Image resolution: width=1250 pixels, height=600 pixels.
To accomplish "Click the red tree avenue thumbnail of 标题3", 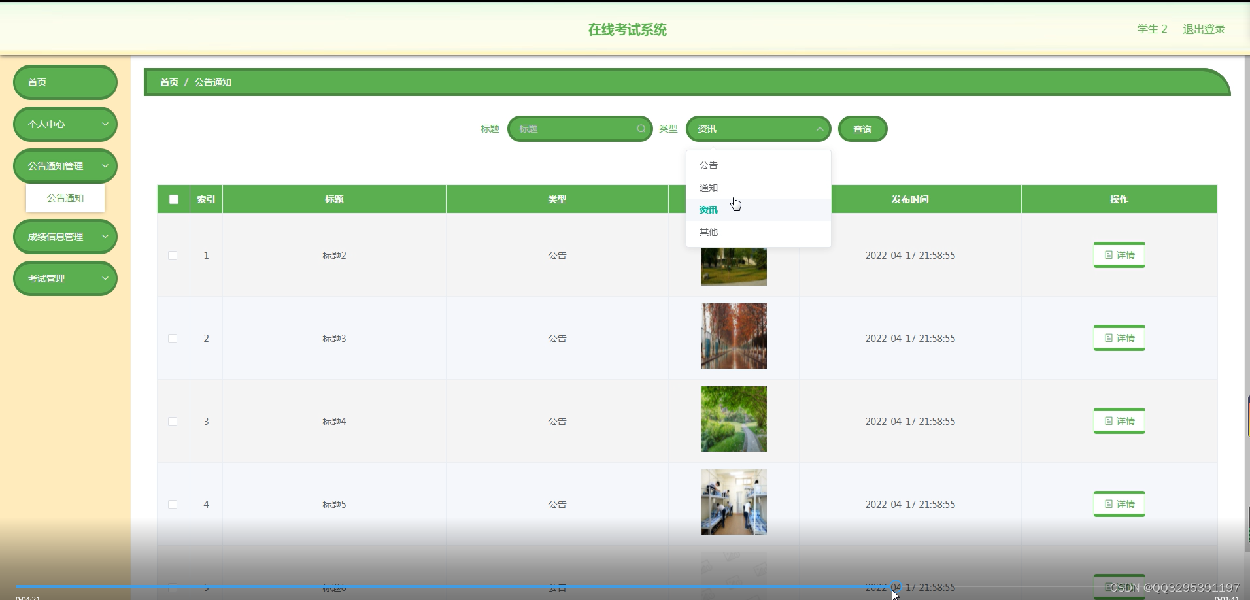I will point(734,336).
